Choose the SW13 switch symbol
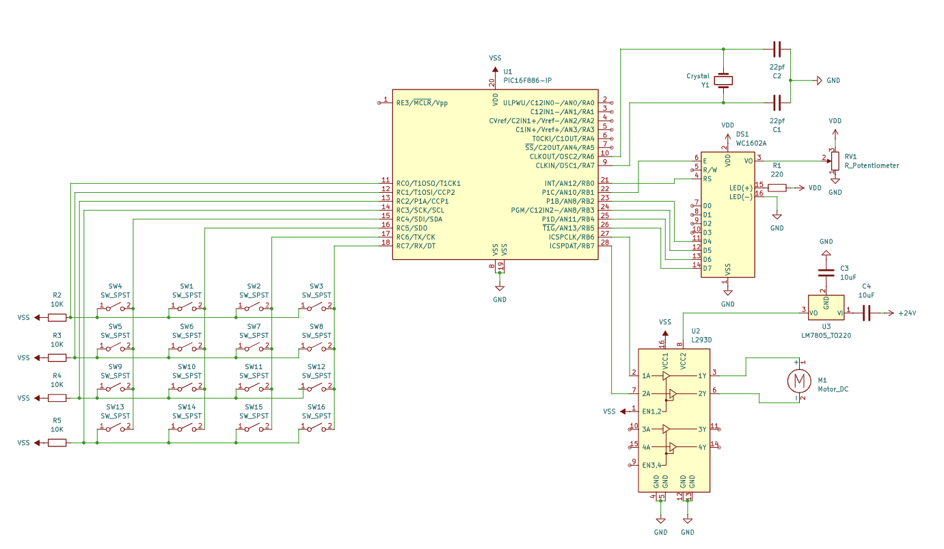Screen dimensions: 944x549 (x=115, y=427)
